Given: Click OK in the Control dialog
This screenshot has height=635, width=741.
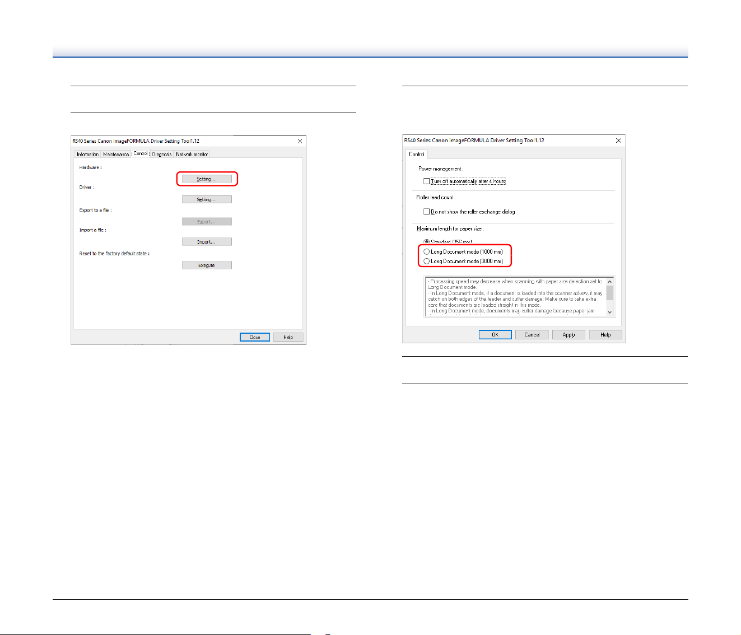Looking at the screenshot, I should pos(495,335).
